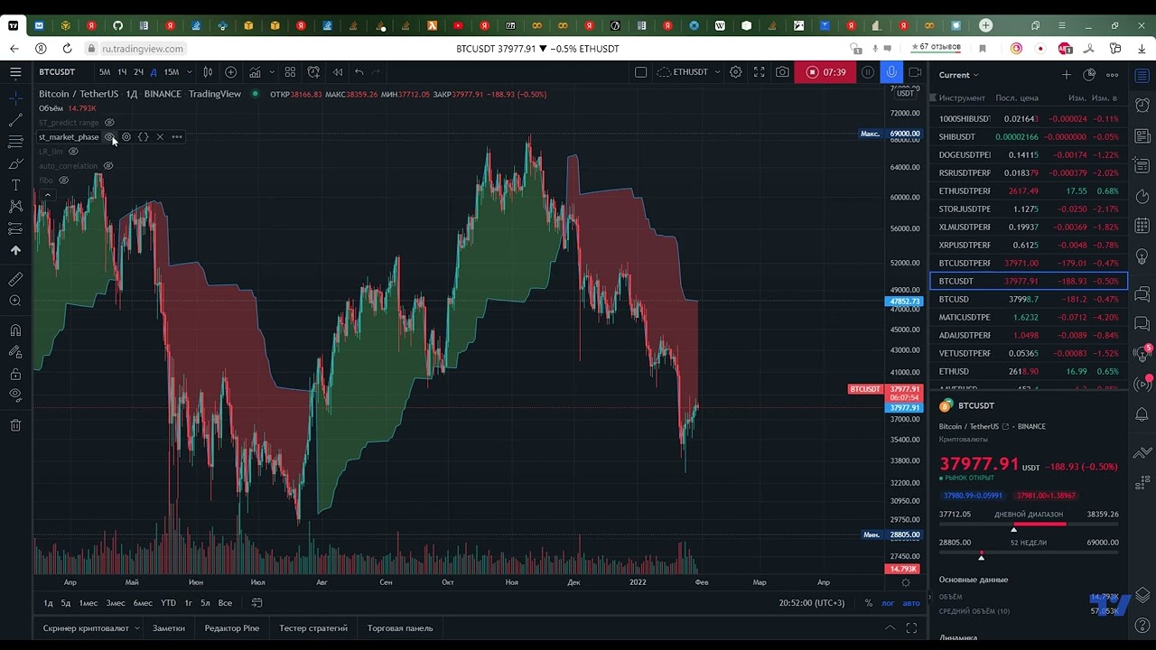
Task: Start bar replay mode
Action: (338, 72)
